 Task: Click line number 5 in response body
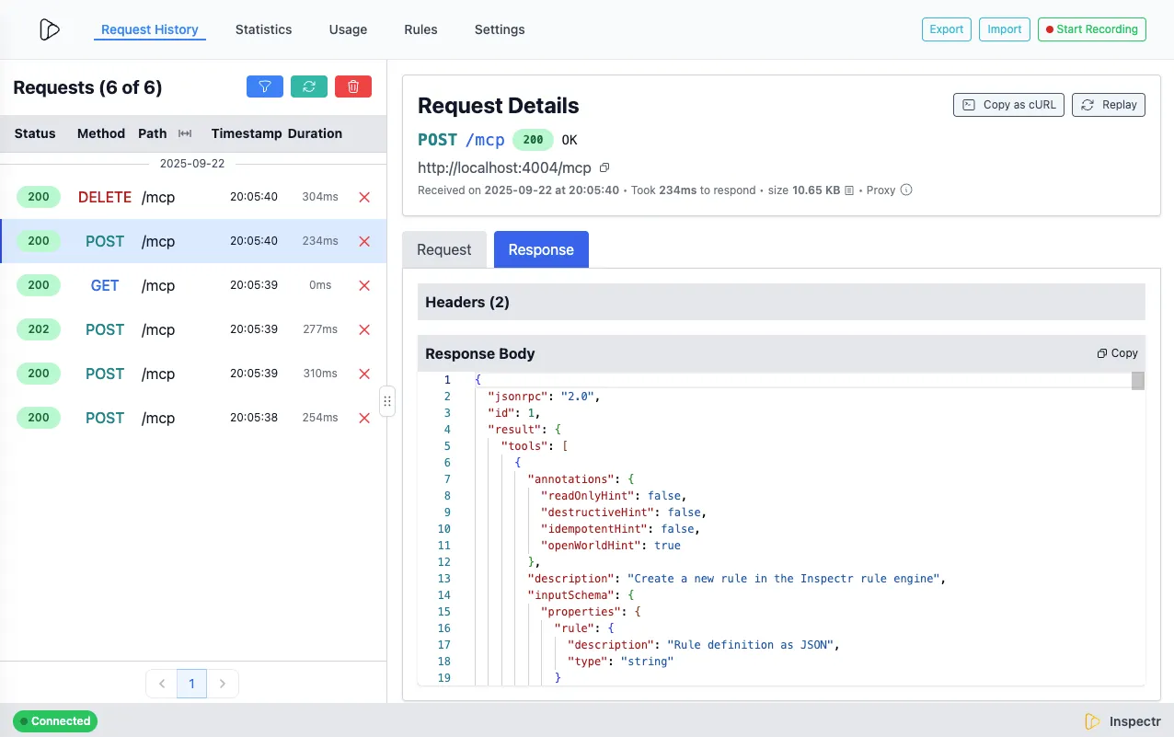tap(447, 446)
